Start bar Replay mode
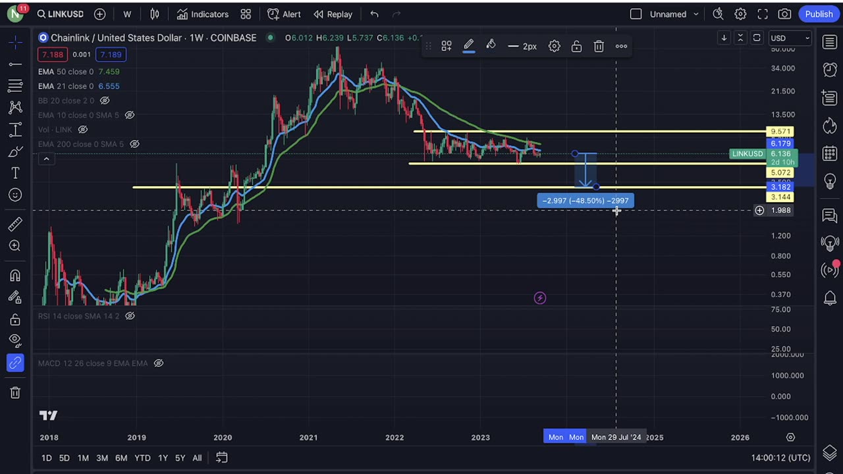 (x=333, y=14)
